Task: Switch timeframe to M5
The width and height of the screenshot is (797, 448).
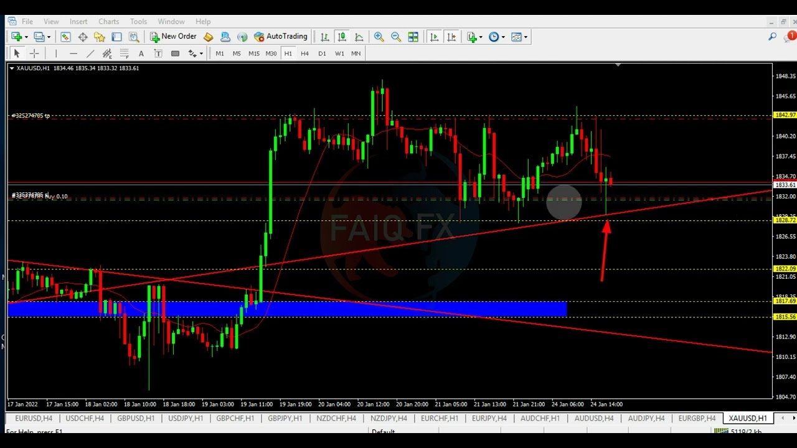Action: point(237,54)
